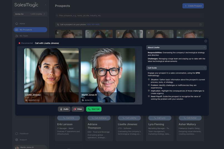Image resolution: width=224 pixels, height=149 pixels.
Task: Click the Call Lyra button
Action: tap(160, 118)
